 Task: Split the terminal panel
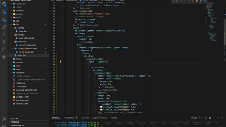pyautogui.click(x=206, y=118)
